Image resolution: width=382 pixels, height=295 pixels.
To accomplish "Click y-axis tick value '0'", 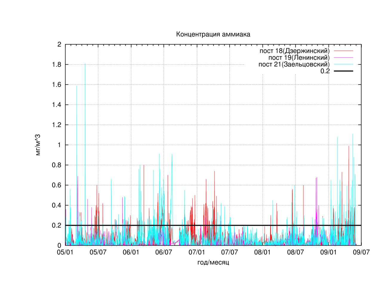I will [x=59, y=246].
